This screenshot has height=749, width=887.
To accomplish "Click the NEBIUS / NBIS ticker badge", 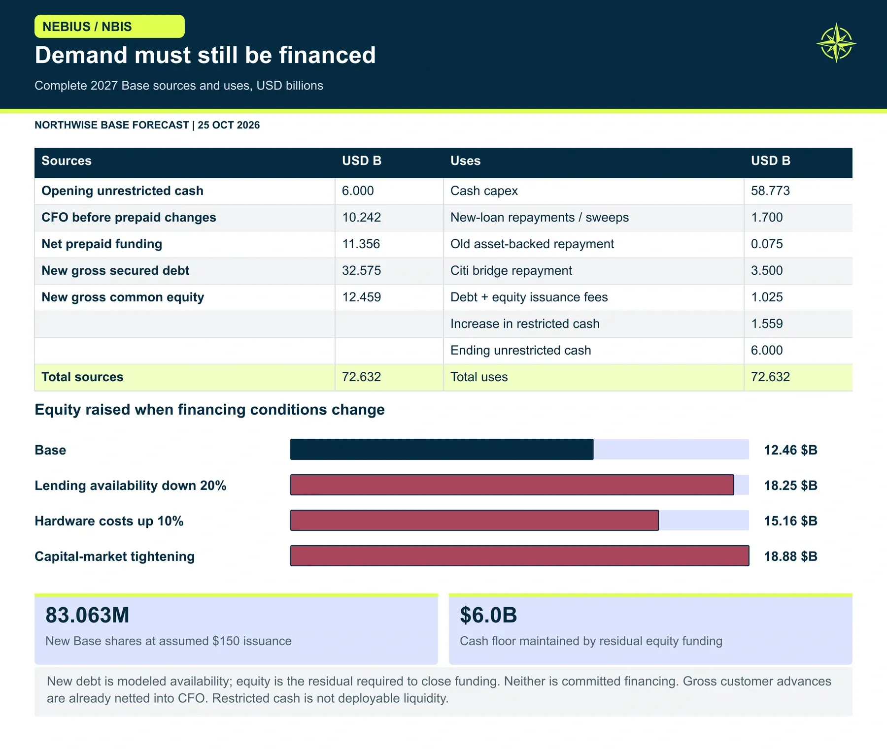I will tap(109, 26).
